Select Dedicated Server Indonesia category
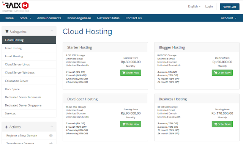The height and width of the screenshot is (144, 243). [x=29, y=97]
